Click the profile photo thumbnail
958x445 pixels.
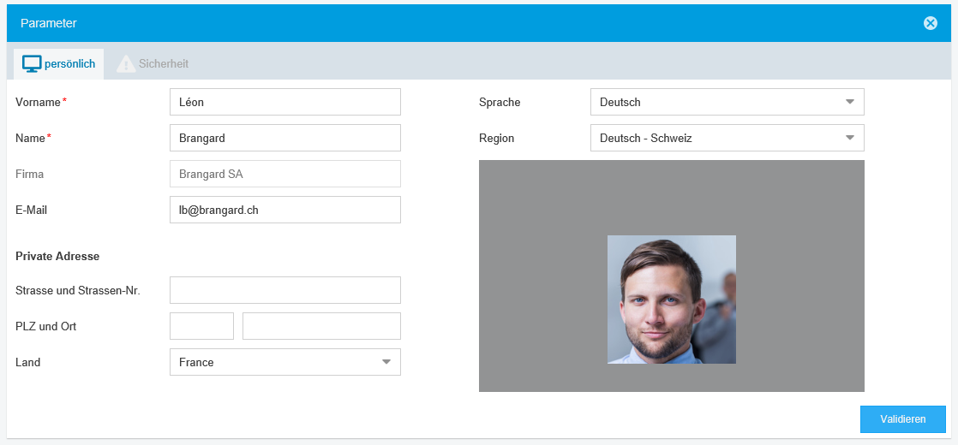tap(671, 300)
